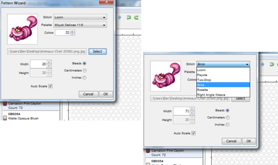Click the blue diamond icon in left toolbar

click(x=120, y=17)
